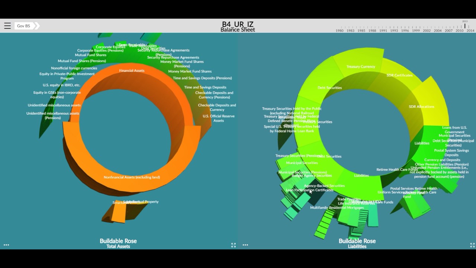
Task: Set the timeline to year 1991
Action: coord(383,31)
